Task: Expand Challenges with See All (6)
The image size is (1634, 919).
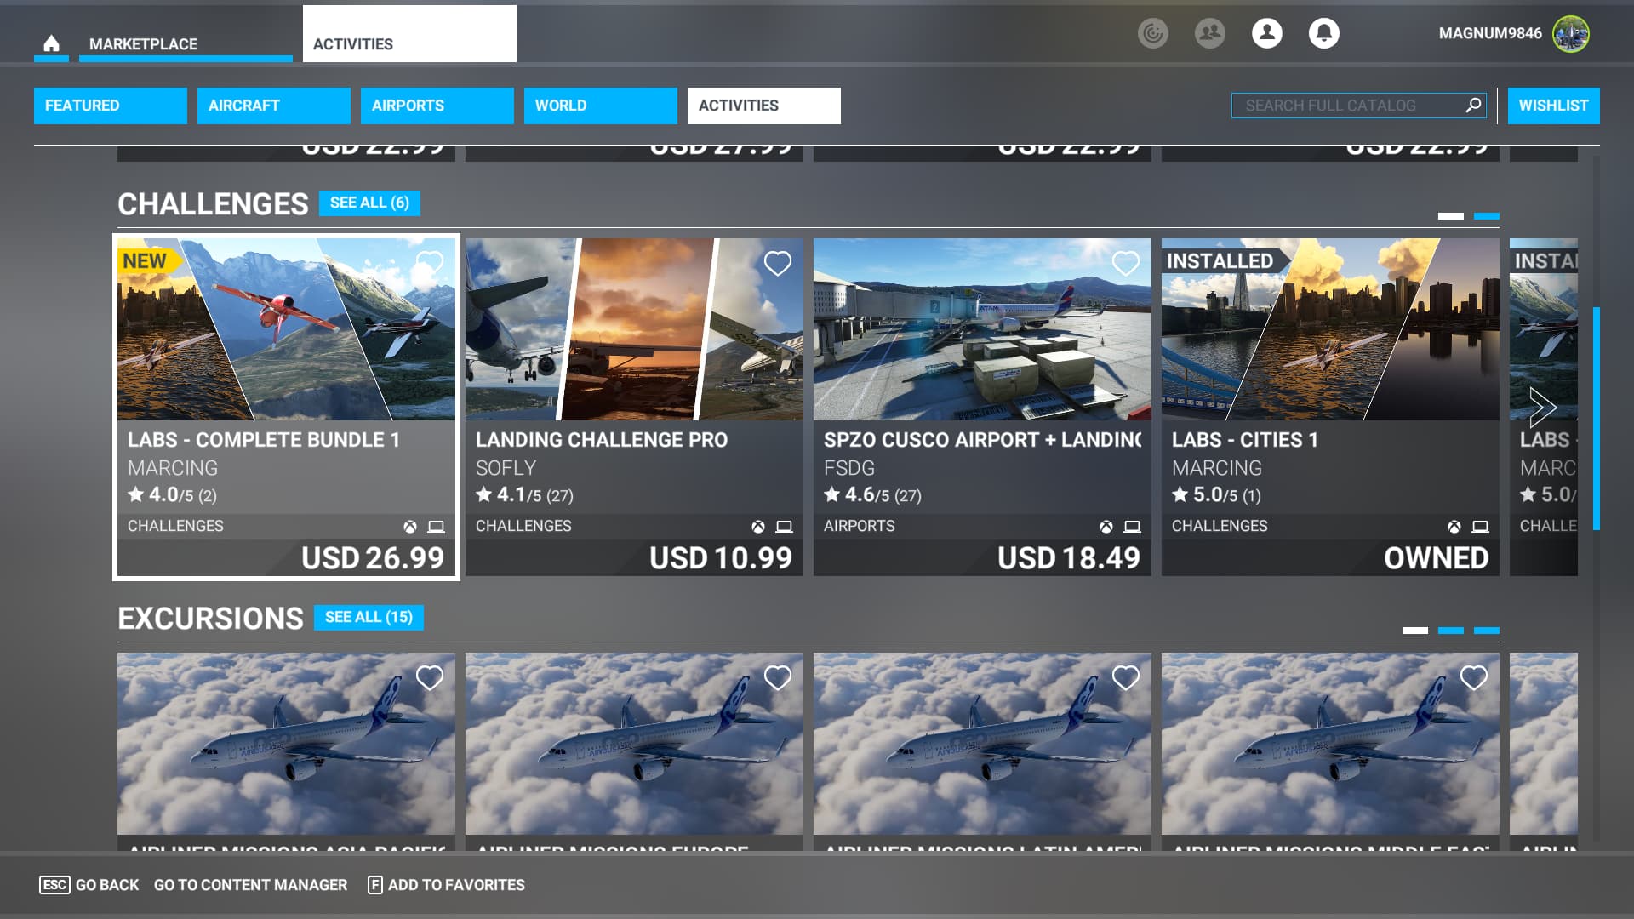Action: (x=369, y=203)
